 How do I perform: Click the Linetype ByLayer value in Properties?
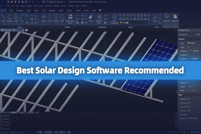[x=193, y=51]
